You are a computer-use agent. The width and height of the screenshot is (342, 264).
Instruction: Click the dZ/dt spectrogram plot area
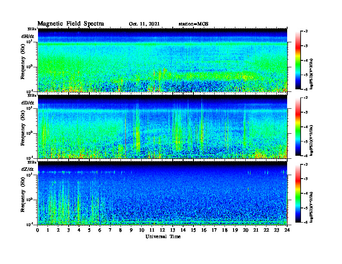click(162, 193)
